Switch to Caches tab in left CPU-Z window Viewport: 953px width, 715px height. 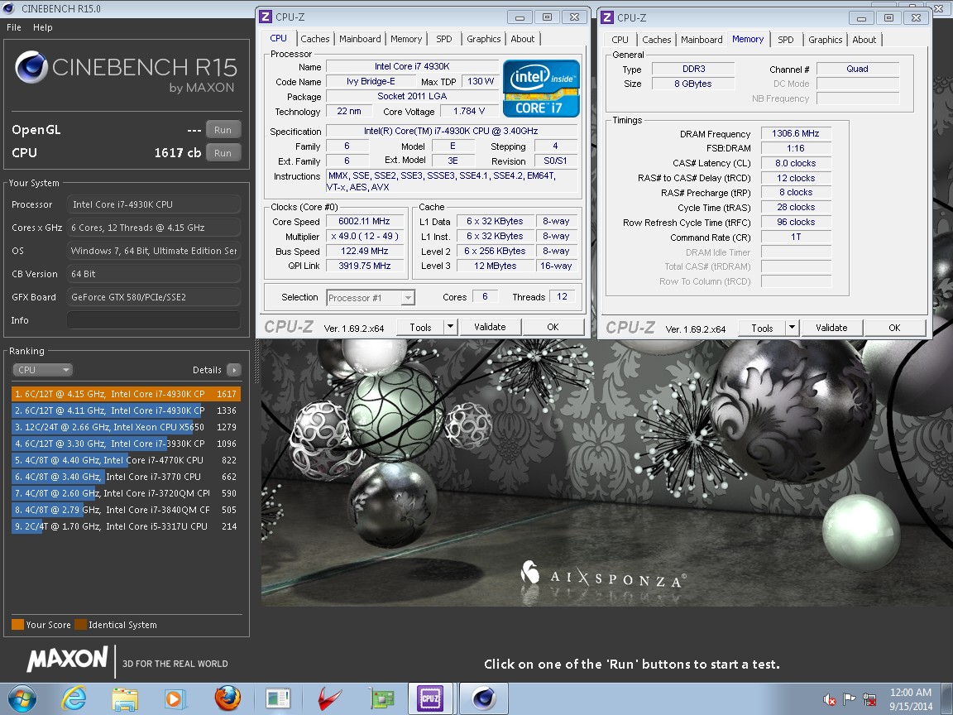click(315, 39)
